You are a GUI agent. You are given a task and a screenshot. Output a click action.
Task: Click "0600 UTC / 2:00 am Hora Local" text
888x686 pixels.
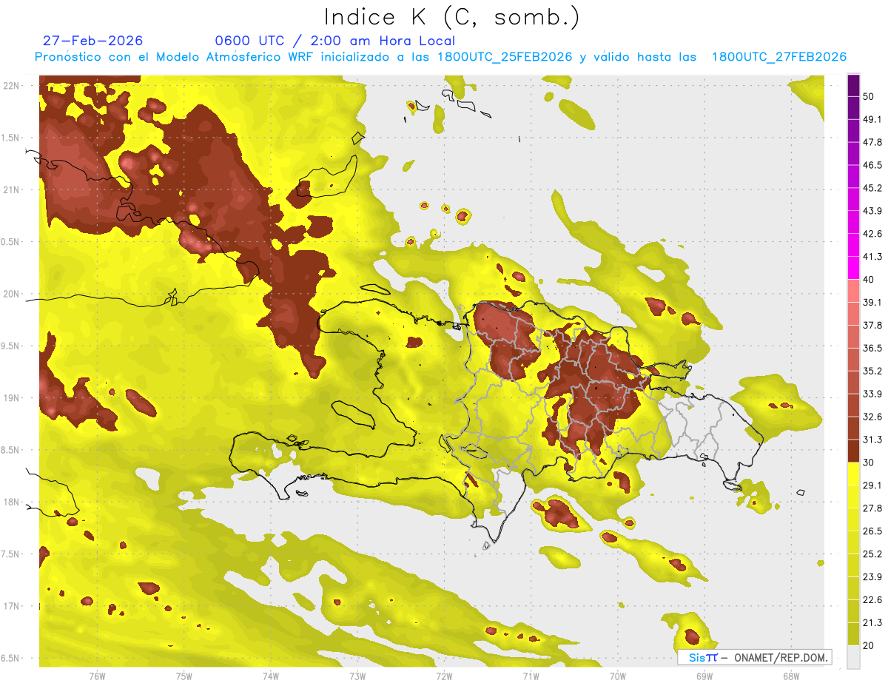point(334,41)
